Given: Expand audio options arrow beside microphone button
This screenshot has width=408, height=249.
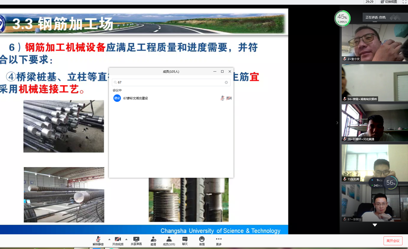Looking at the screenshot, I should [x=109, y=239].
